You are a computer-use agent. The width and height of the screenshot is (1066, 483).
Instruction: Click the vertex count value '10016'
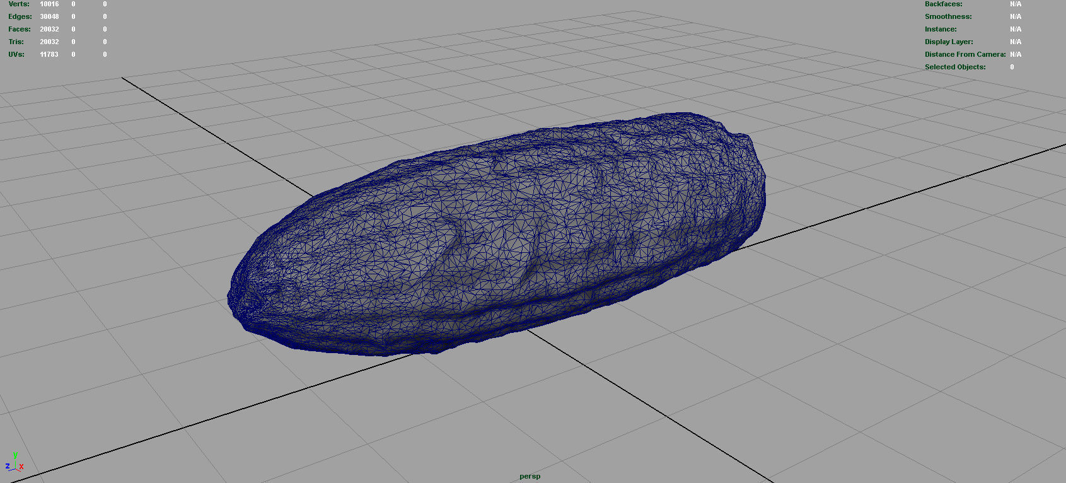pyautogui.click(x=49, y=4)
